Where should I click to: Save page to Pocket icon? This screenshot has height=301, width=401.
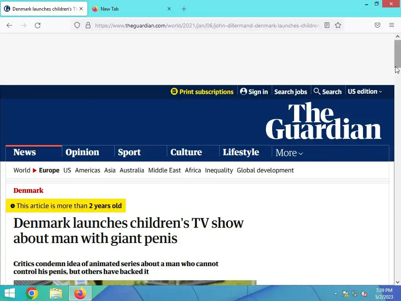[378, 25]
